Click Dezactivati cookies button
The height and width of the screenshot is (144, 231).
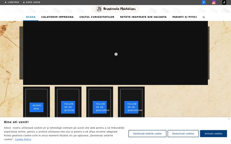tap(183, 133)
